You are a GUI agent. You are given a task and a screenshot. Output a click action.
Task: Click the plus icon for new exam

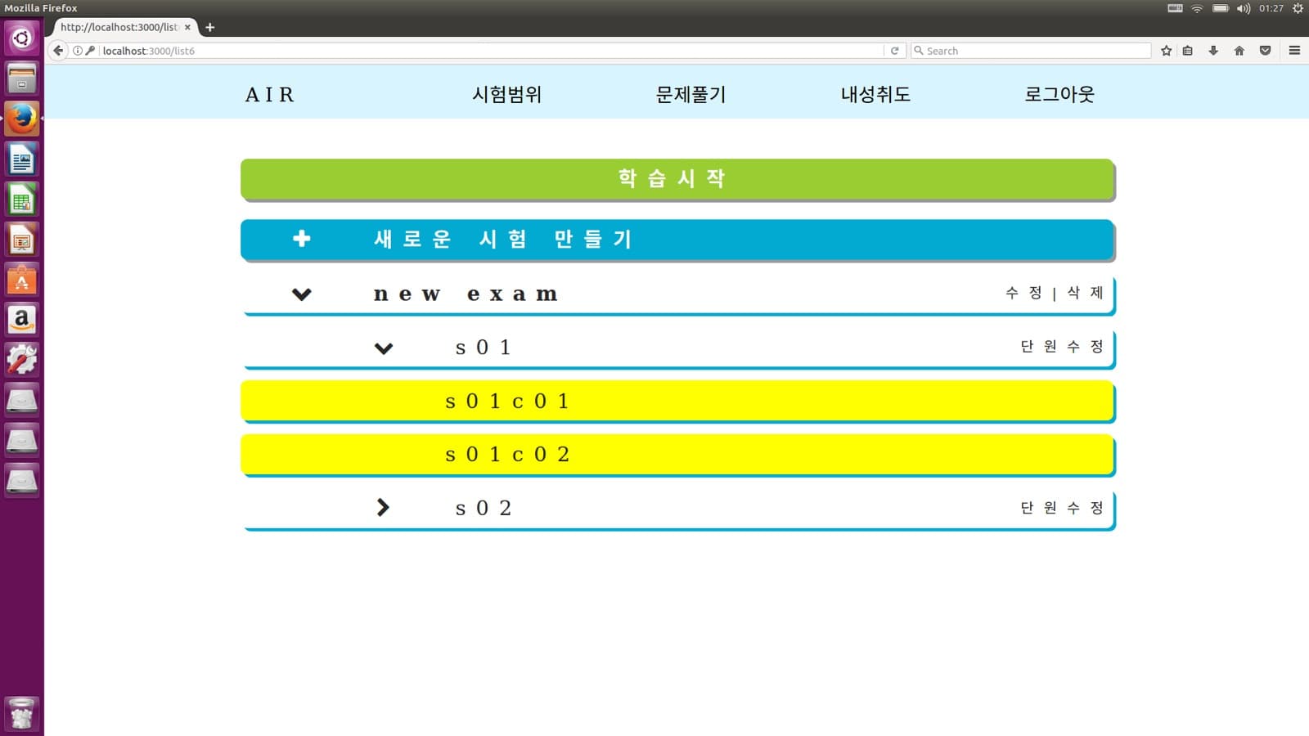[302, 238]
